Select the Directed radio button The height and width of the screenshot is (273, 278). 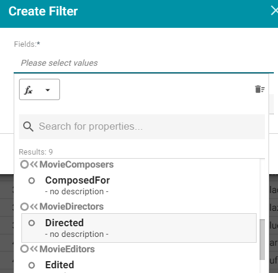[31, 223]
